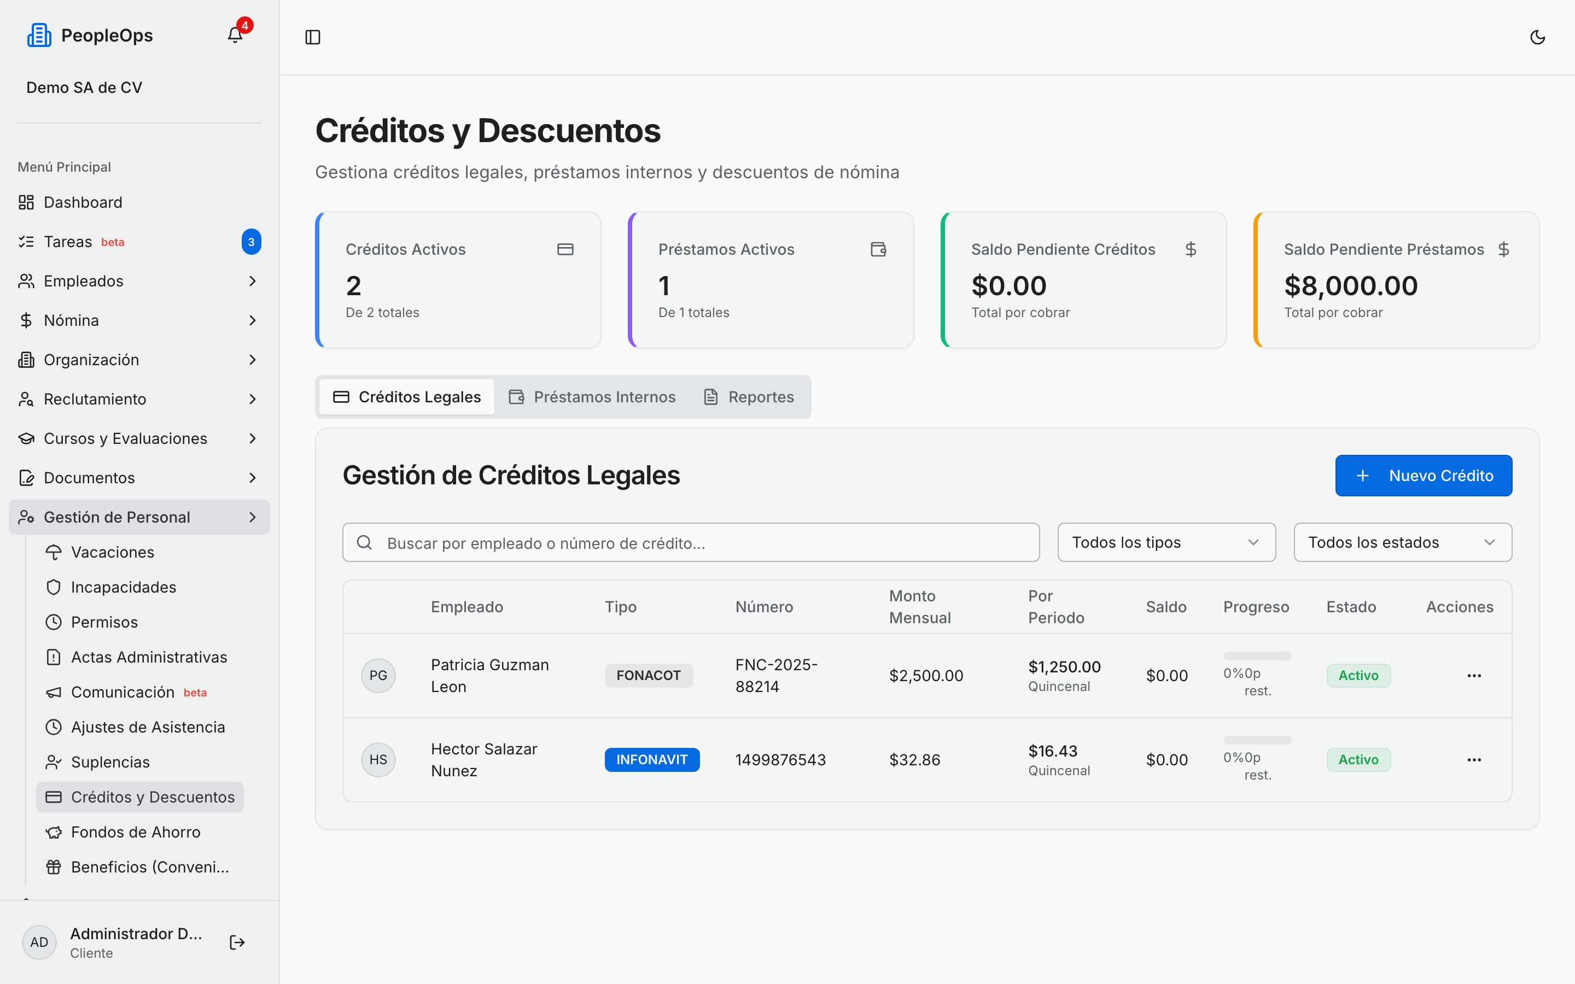
Task: Click Activo status for Hector Salazar
Action: 1358,759
